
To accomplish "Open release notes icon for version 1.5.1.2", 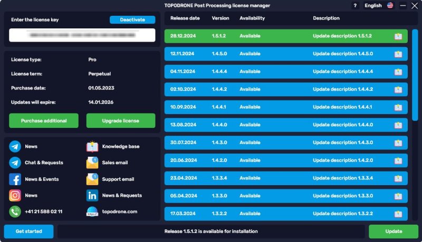I will (x=398, y=36).
